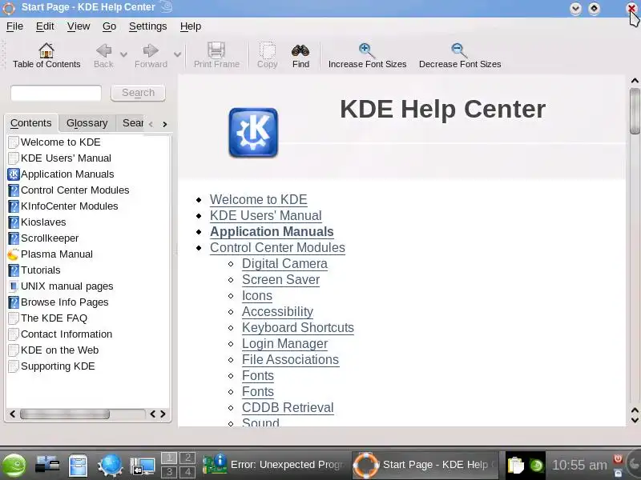This screenshot has width=641, height=480.
Task: Click the document icon beside Welcome to KDE
Action: [14, 142]
